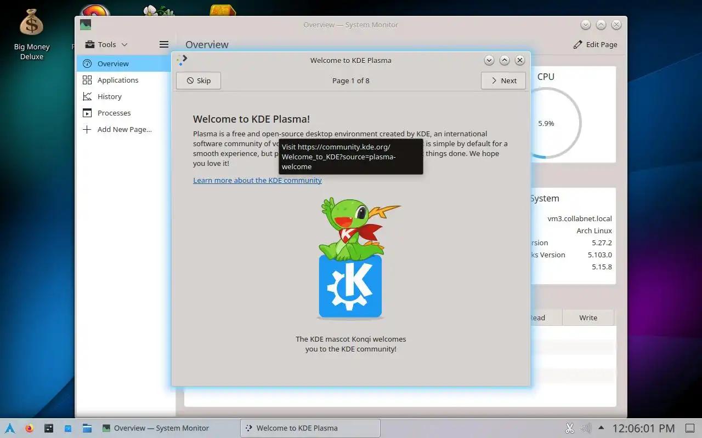Open the Discover icon in taskbar

click(68, 428)
